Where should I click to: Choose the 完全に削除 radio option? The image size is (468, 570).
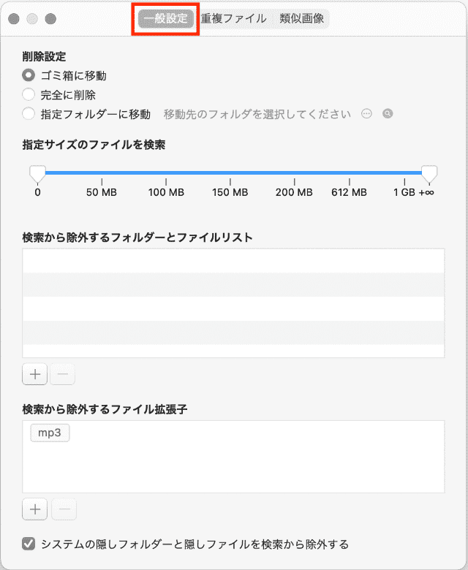29,94
